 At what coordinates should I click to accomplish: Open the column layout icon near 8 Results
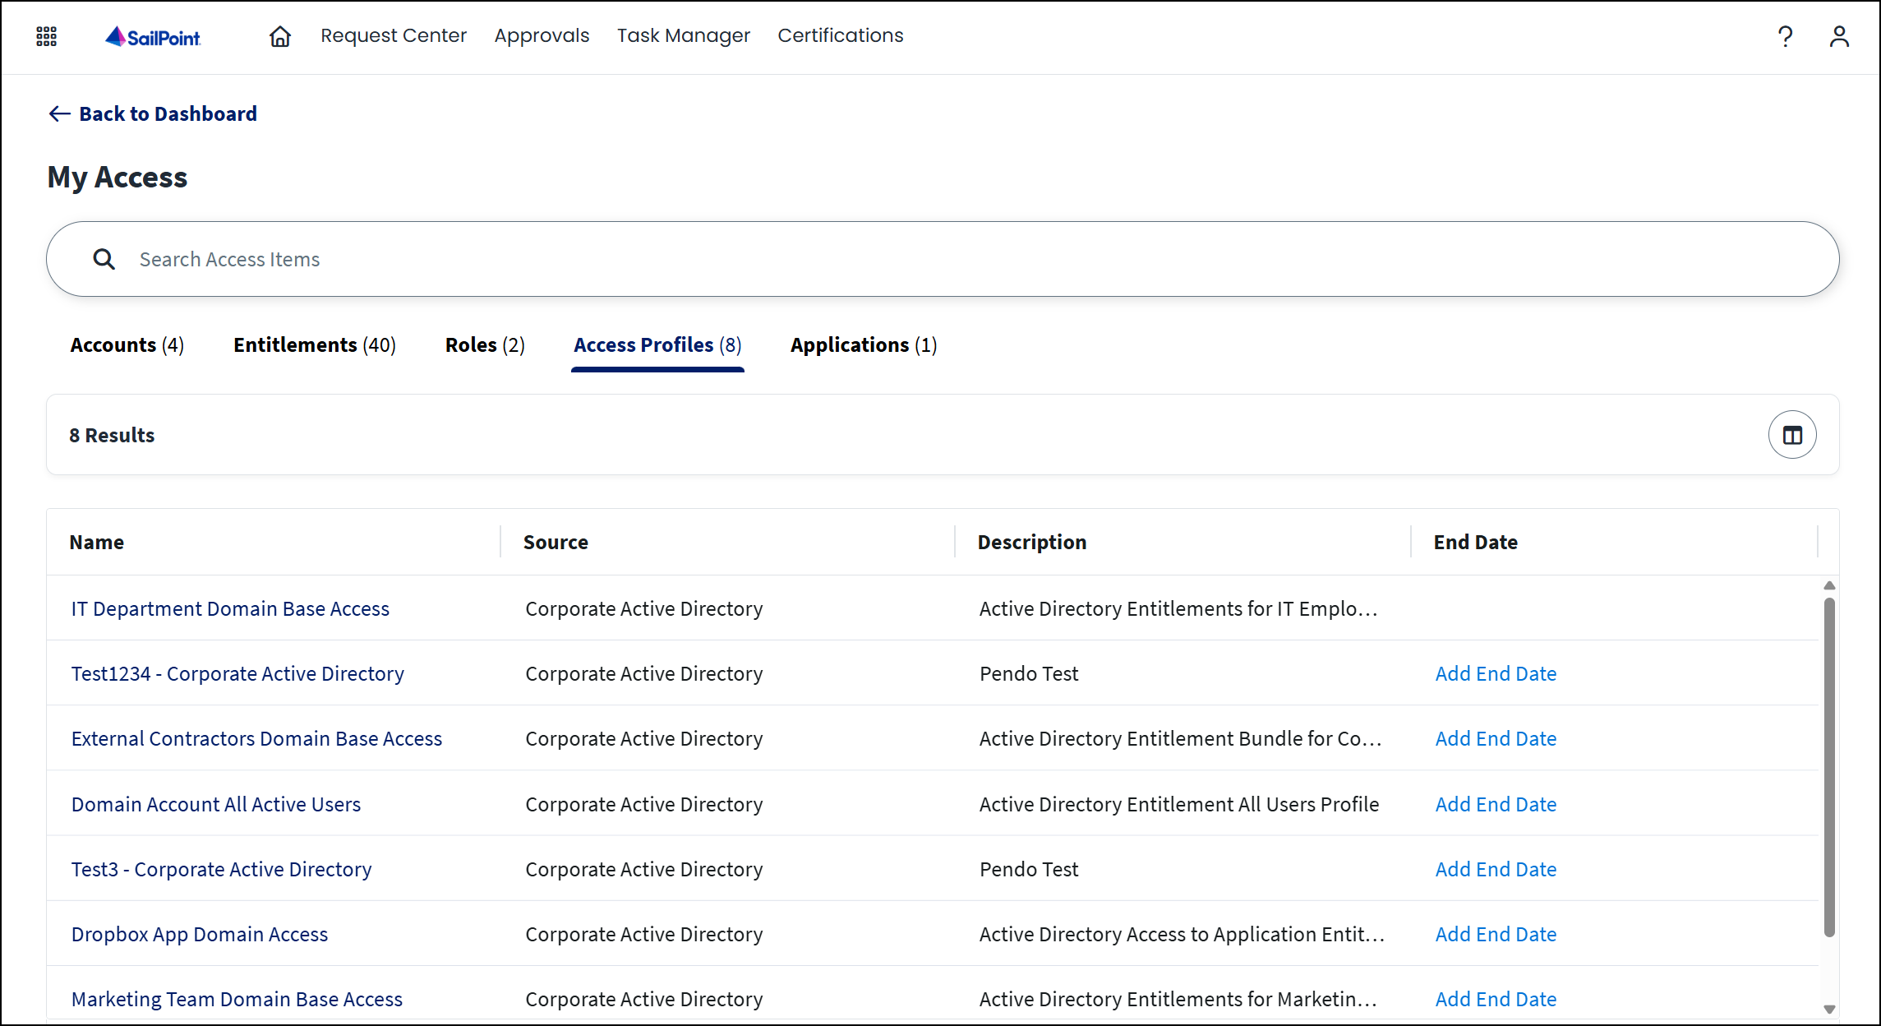click(x=1792, y=434)
